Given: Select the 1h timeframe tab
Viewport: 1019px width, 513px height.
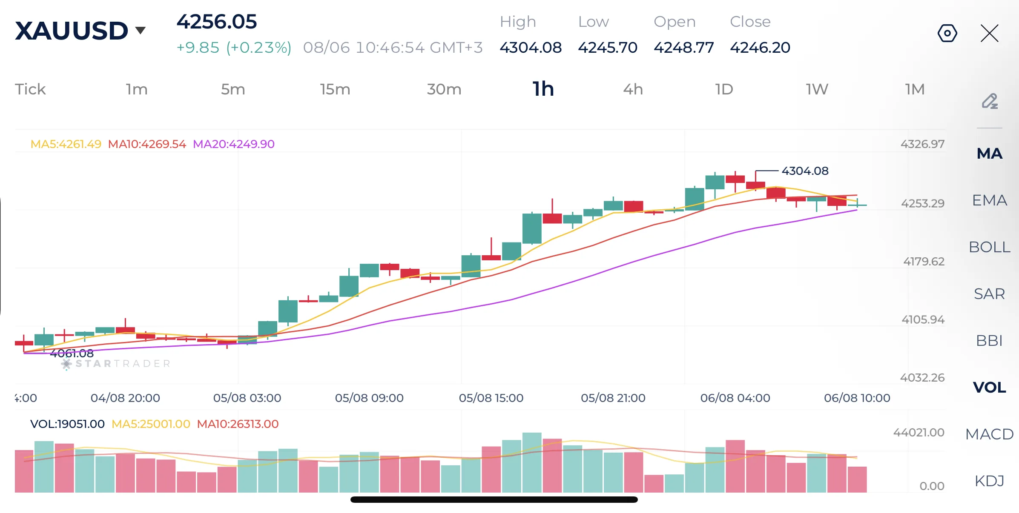Looking at the screenshot, I should coord(543,89).
